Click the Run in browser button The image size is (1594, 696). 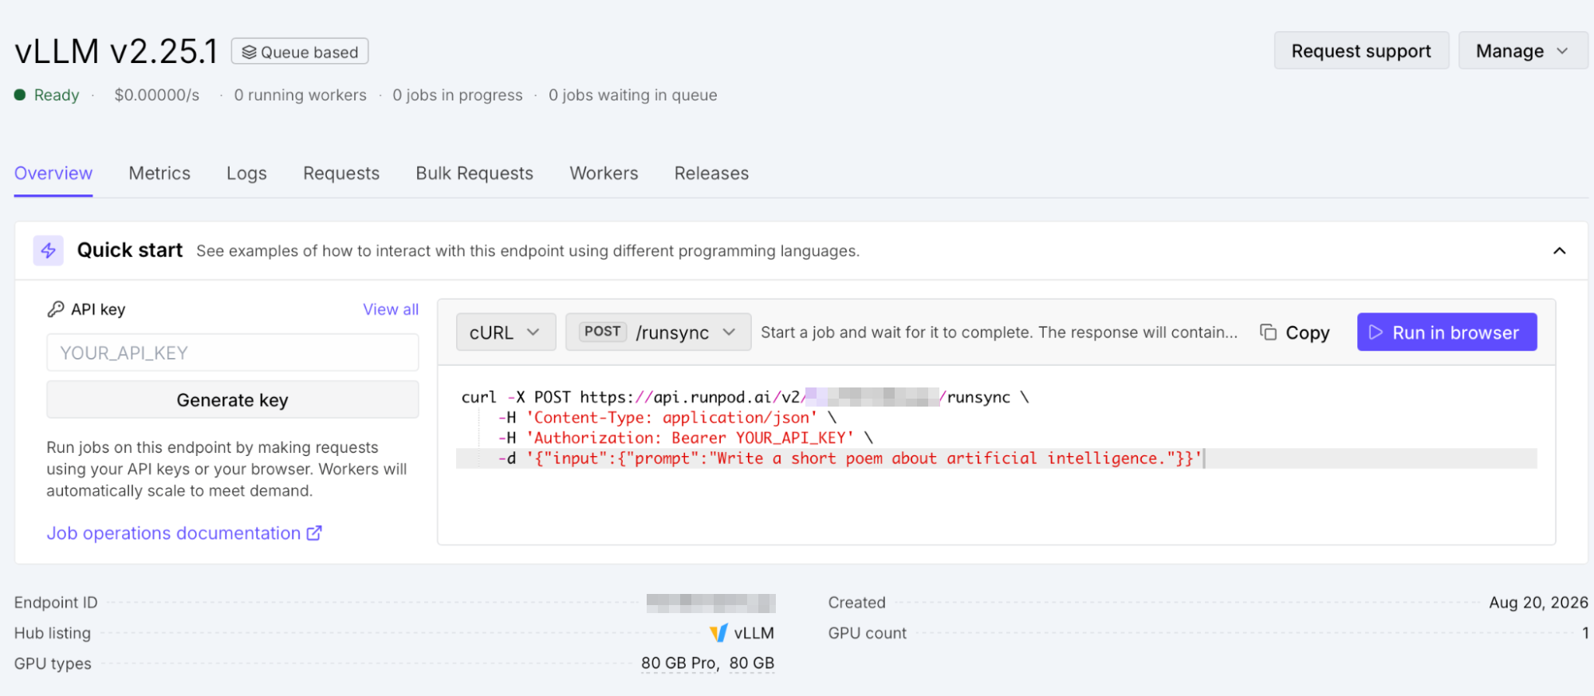1446,332
